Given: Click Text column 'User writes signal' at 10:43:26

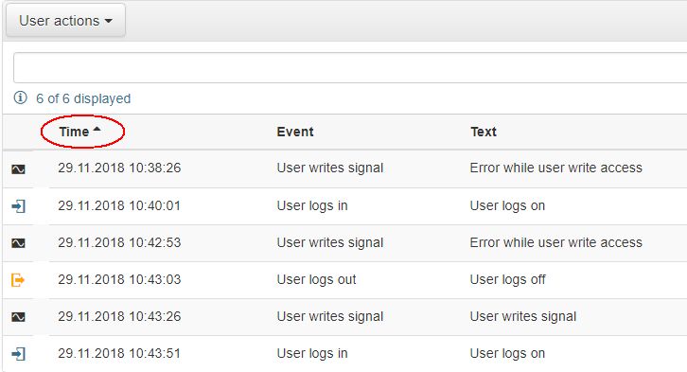Looking at the screenshot, I should point(522,316).
